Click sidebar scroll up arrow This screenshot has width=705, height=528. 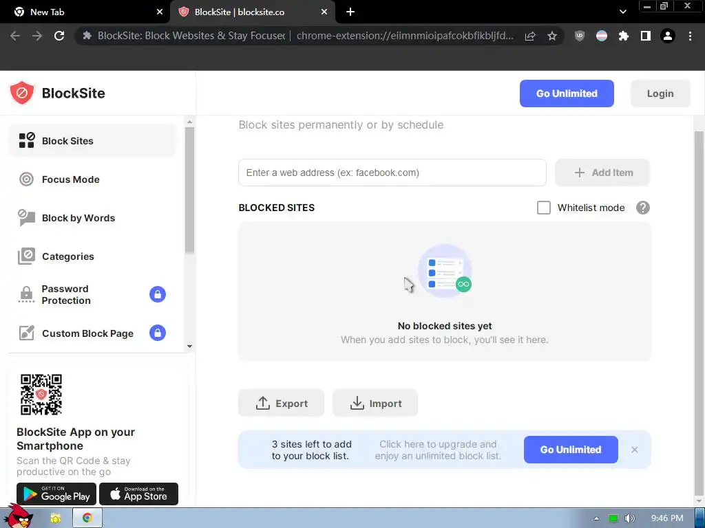[x=189, y=122]
